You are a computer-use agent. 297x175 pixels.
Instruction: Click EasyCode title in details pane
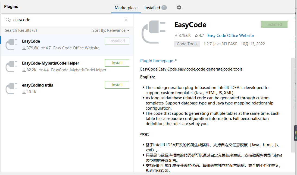[190, 25]
